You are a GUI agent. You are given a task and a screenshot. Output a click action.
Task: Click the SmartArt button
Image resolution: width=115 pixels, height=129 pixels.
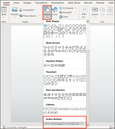click(x=65, y=12)
